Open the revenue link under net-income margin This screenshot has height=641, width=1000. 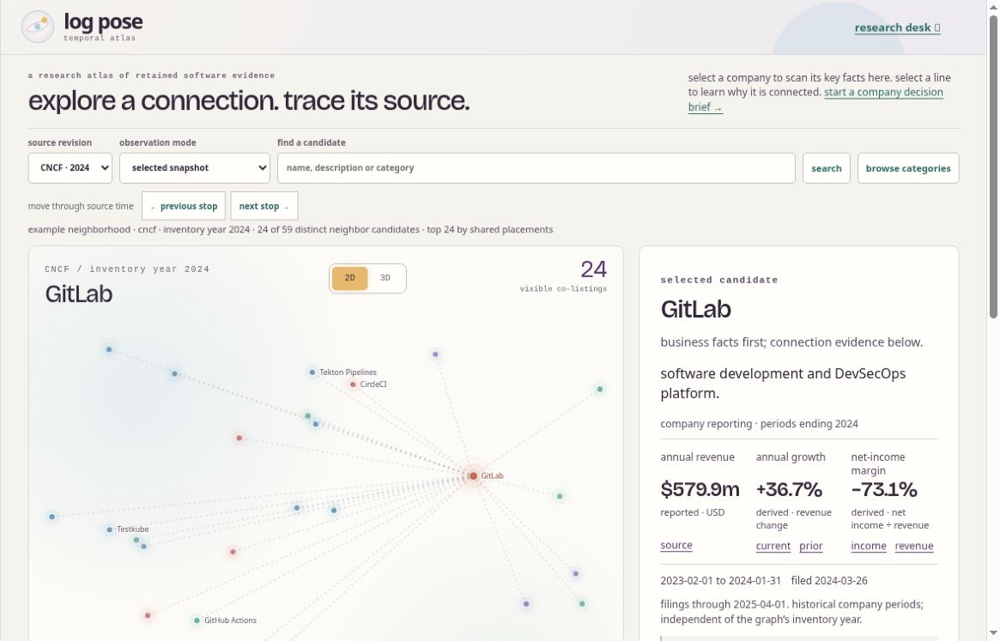[x=914, y=546]
